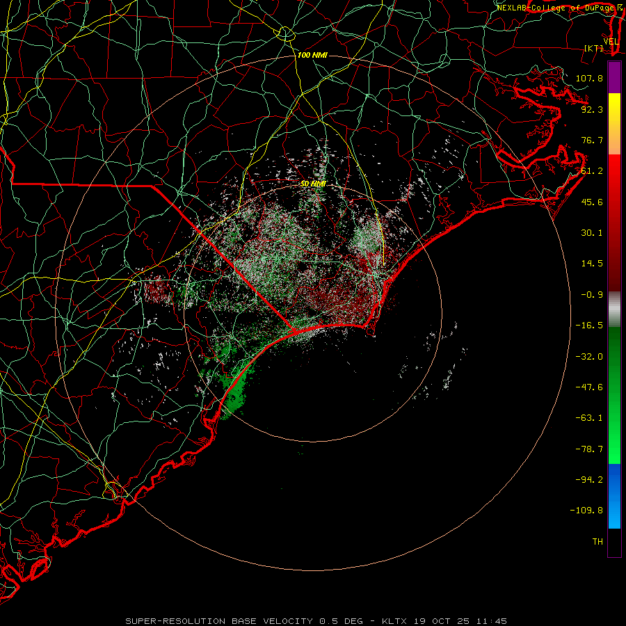
Task: Click the 50 NMI range ring label
Action: pyautogui.click(x=313, y=184)
